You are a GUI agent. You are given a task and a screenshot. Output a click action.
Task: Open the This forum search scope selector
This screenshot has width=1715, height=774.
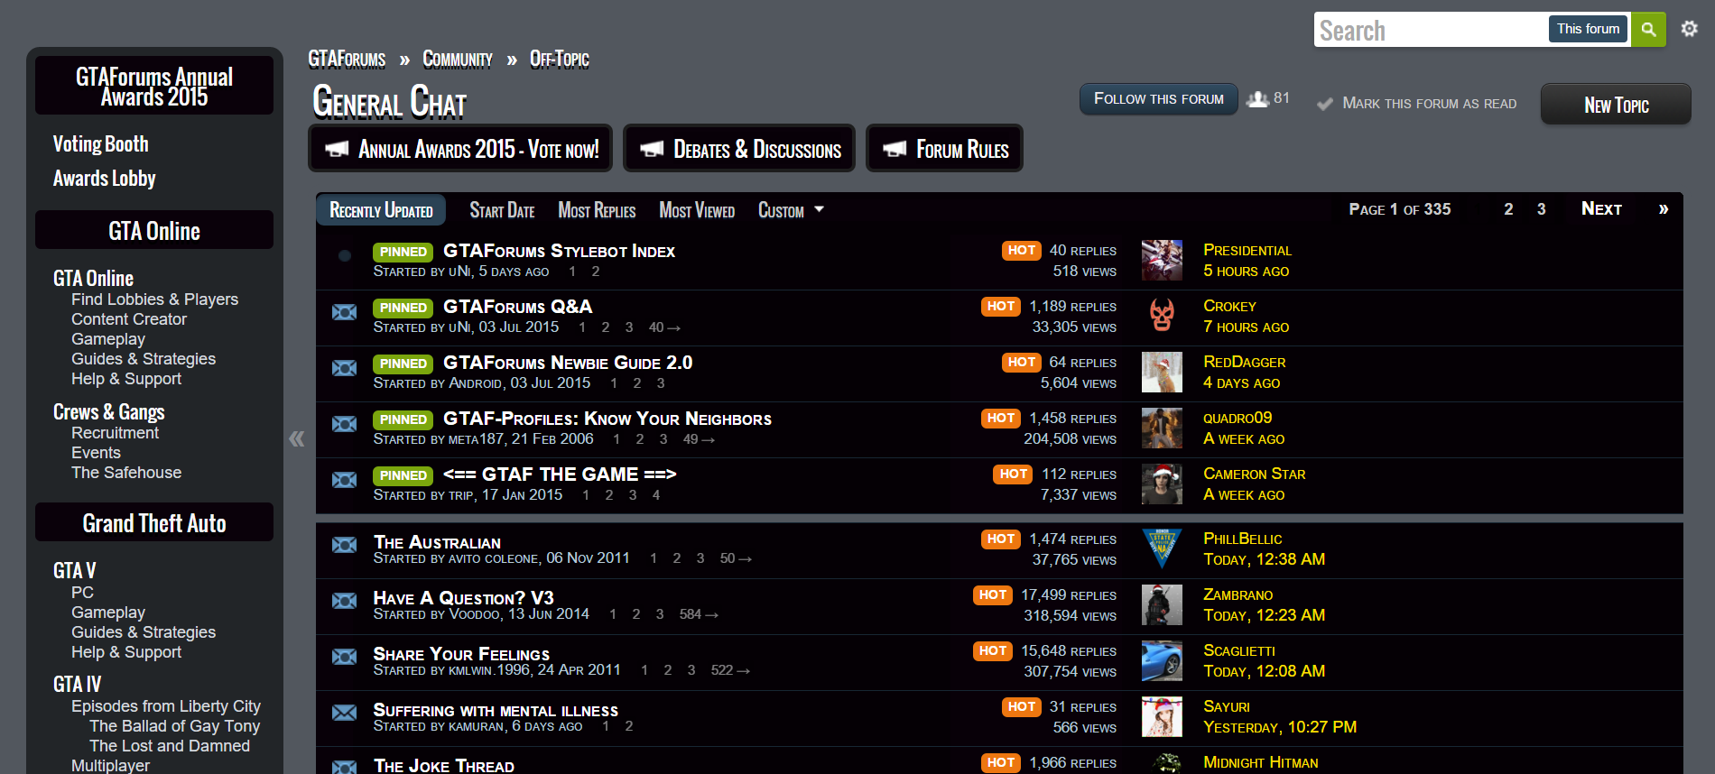click(1588, 29)
